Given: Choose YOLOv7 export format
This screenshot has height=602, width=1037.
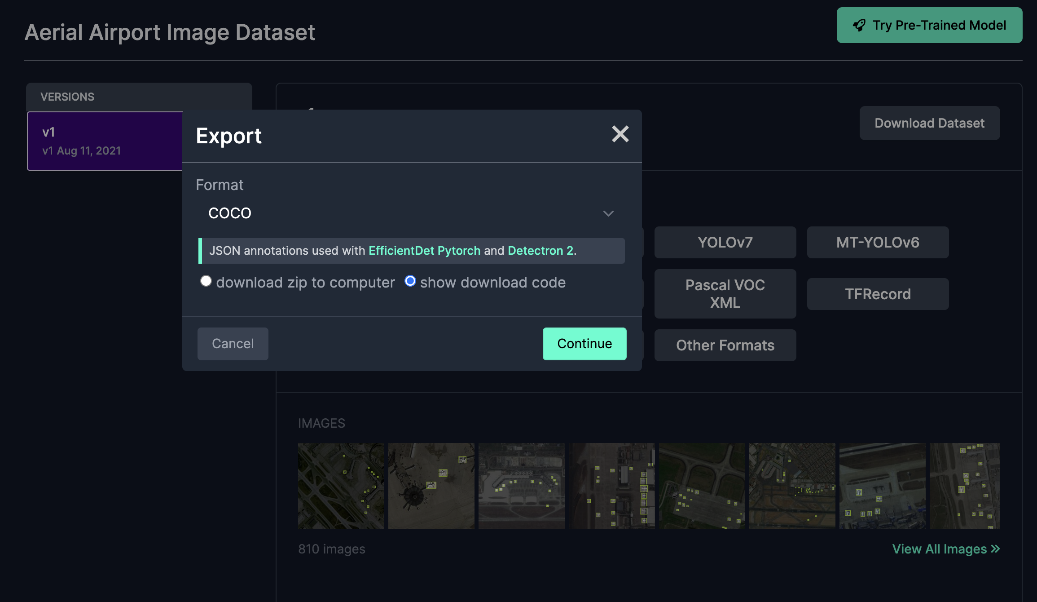Looking at the screenshot, I should click(x=725, y=243).
